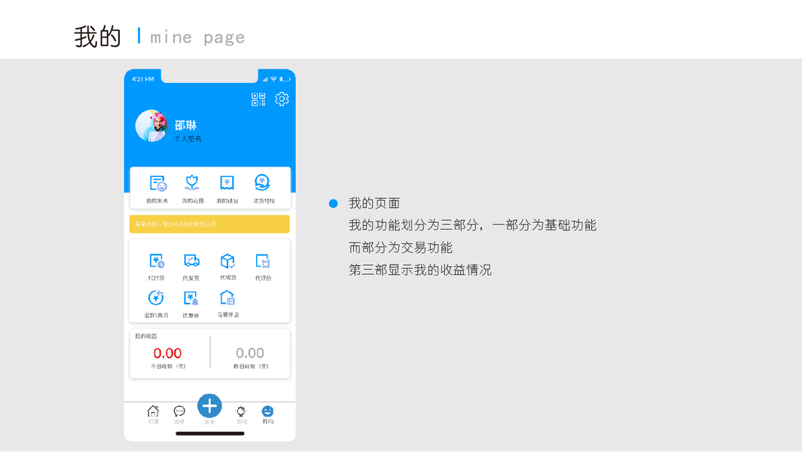Screen dimensions: 802x452
Task: Open 我的花园 garden tulip icon
Action: click(192, 183)
